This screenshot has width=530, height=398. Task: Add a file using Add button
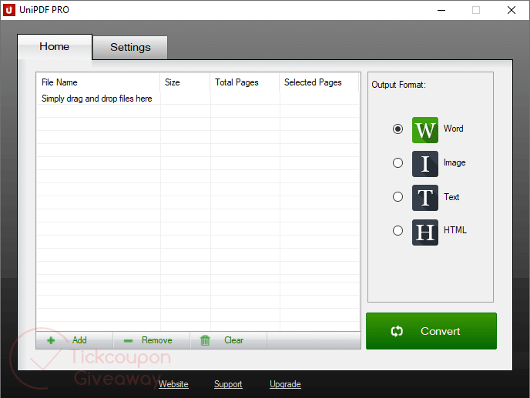[x=75, y=340]
